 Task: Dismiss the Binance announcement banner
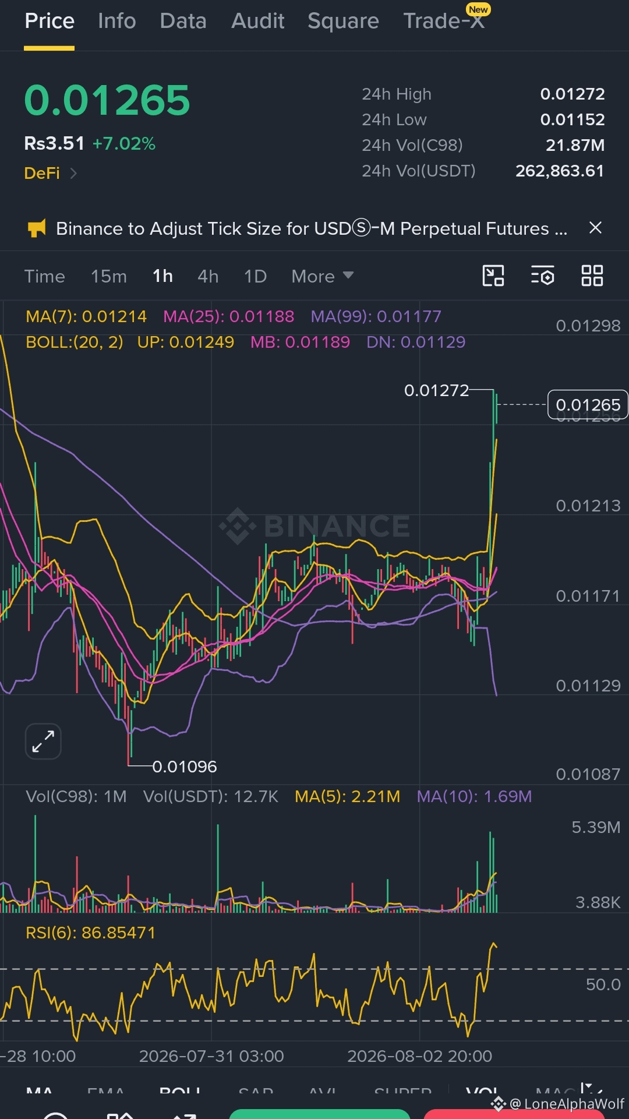point(595,228)
